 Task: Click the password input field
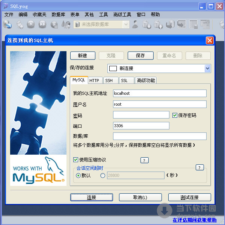141,115
